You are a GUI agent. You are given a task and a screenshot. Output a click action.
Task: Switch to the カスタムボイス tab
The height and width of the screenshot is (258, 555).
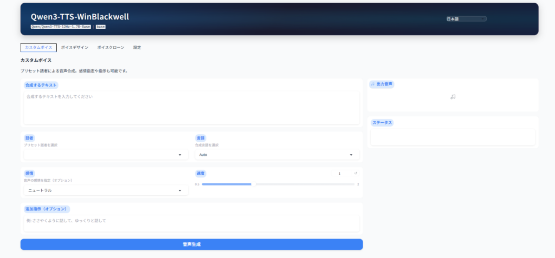[x=38, y=48]
